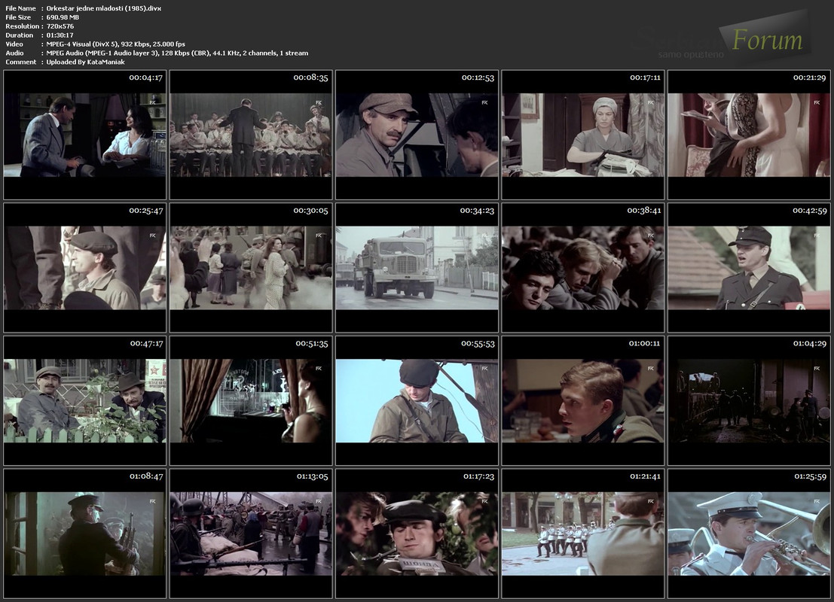834x602 pixels.
Task: Click the garden fence frame at 00:47:17
Action: (84, 400)
